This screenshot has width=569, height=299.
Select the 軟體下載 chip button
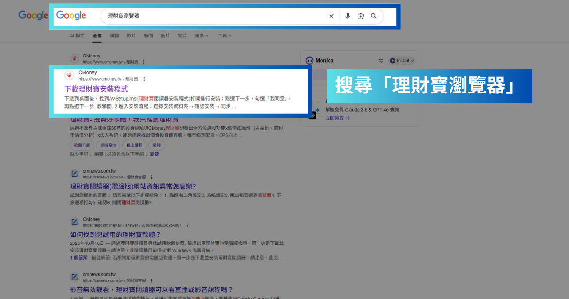82,145
